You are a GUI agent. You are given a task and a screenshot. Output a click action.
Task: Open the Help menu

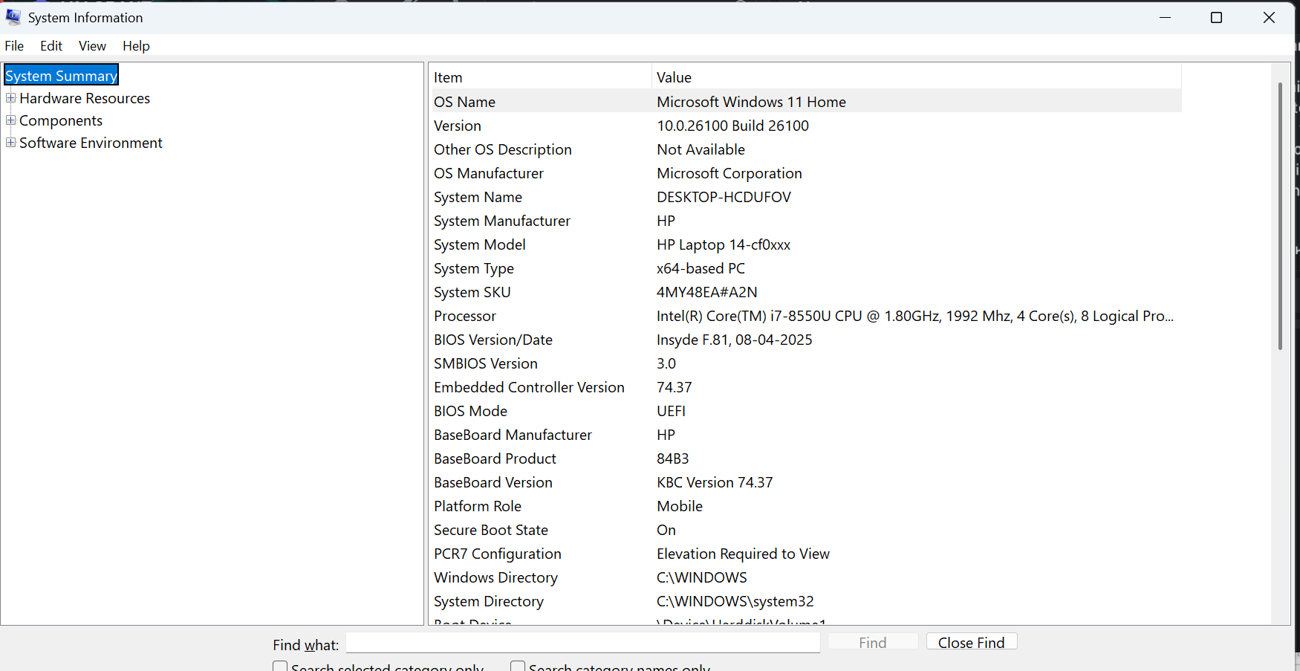click(x=136, y=46)
